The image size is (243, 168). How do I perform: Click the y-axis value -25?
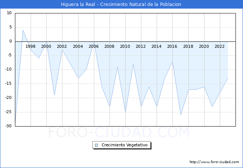click(8, 112)
